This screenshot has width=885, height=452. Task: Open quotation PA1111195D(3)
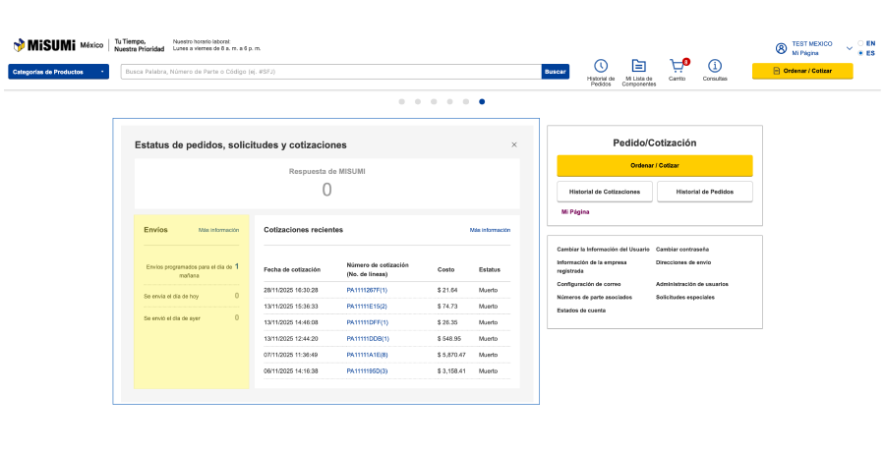pyautogui.click(x=368, y=371)
